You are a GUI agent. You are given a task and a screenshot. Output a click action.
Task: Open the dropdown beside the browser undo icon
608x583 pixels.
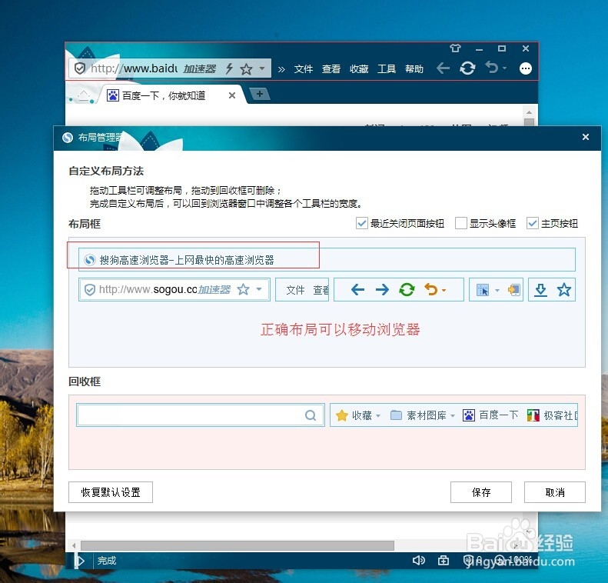[x=504, y=68]
